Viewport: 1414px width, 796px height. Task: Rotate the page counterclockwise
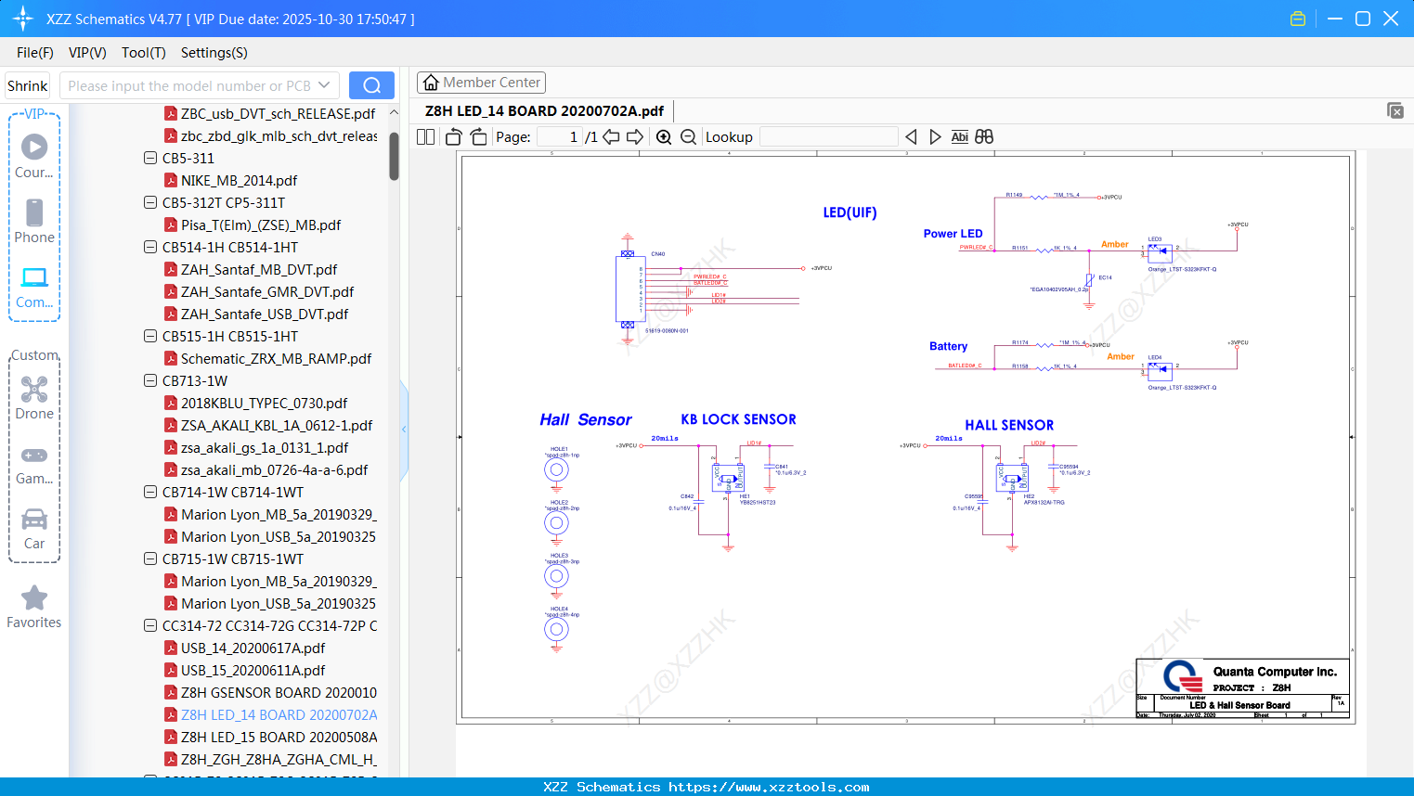(x=454, y=137)
